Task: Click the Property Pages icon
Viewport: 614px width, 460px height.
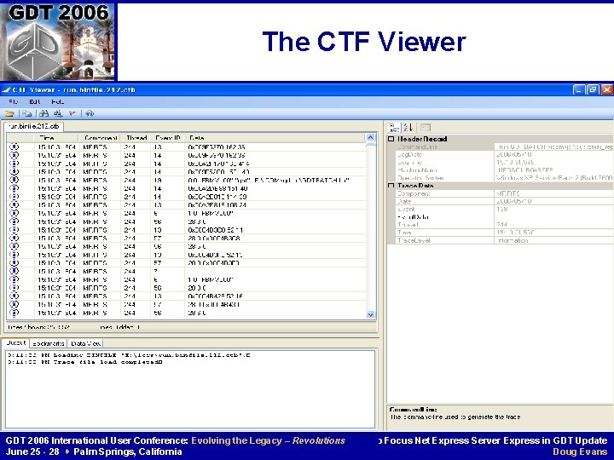Action: pos(426,128)
